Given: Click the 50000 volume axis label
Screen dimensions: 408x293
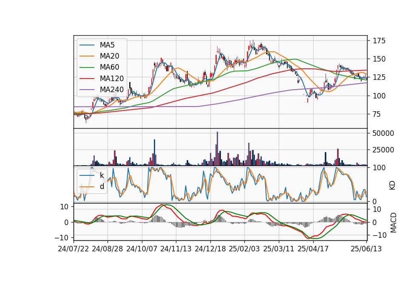Looking at the screenshot, I should pos(383,133).
